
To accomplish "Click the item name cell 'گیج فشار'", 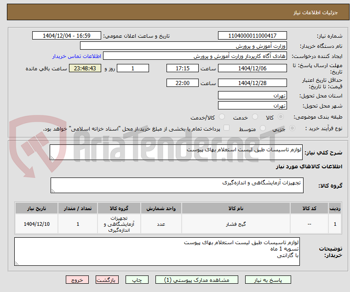I will tap(236, 224).
